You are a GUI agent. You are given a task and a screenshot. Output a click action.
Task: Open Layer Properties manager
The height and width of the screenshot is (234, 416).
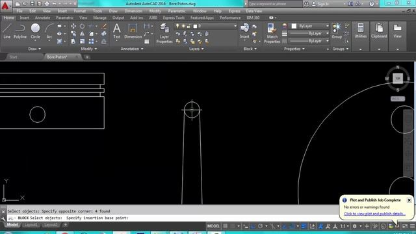[164, 33]
